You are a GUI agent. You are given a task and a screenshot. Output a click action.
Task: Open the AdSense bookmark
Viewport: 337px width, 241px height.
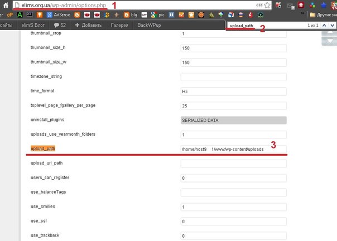(x=58, y=15)
